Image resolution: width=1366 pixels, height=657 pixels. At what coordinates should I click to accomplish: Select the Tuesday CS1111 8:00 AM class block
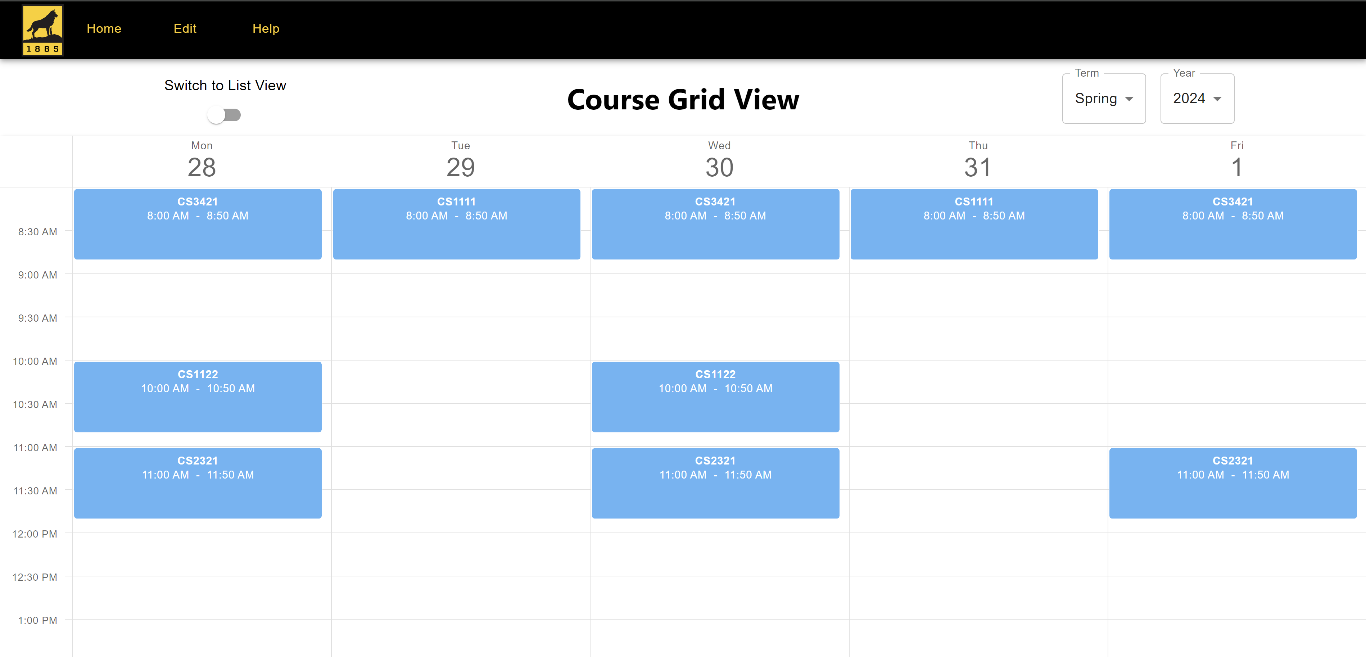pos(457,224)
